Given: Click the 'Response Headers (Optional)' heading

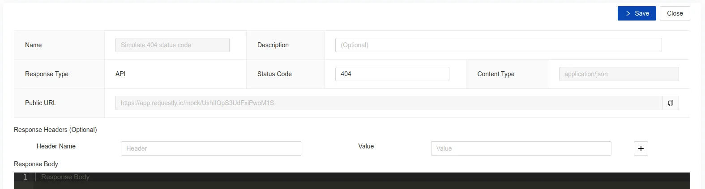Looking at the screenshot, I should pyautogui.click(x=56, y=130).
